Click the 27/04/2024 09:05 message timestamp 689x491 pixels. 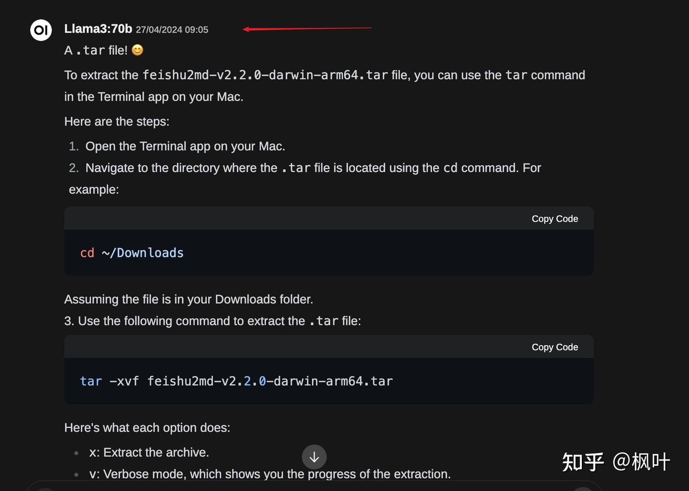tap(172, 30)
